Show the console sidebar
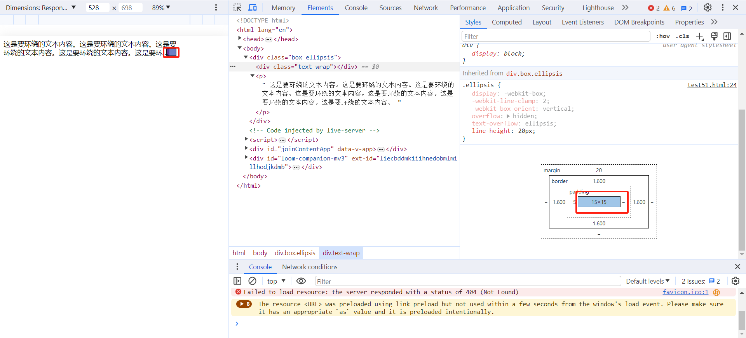 tap(237, 281)
